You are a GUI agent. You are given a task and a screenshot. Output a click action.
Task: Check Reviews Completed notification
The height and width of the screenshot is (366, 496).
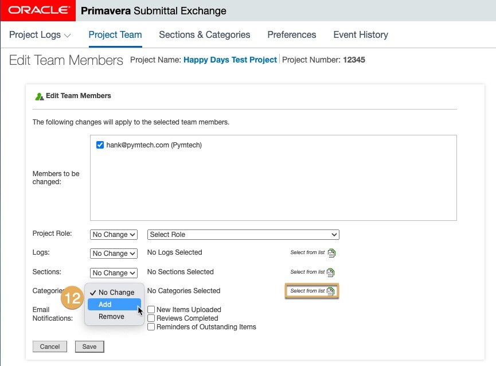click(x=151, y=318)
